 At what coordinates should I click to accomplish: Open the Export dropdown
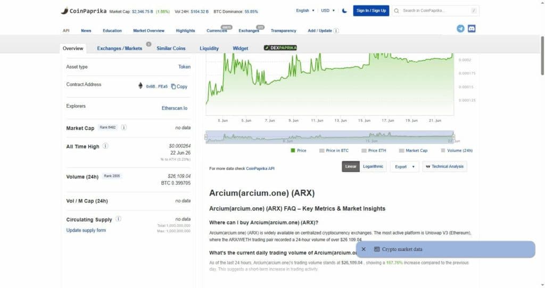(x=404, y=167)
